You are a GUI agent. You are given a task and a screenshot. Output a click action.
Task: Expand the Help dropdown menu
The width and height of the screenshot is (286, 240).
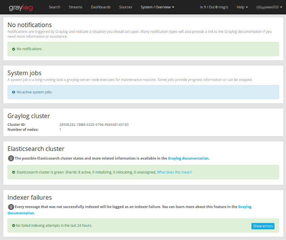(x=242, y=7)
